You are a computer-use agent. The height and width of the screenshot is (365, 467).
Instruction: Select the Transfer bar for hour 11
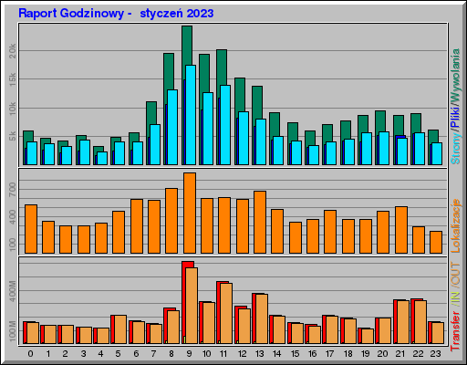pyautogui.click(x=224, y=313)
